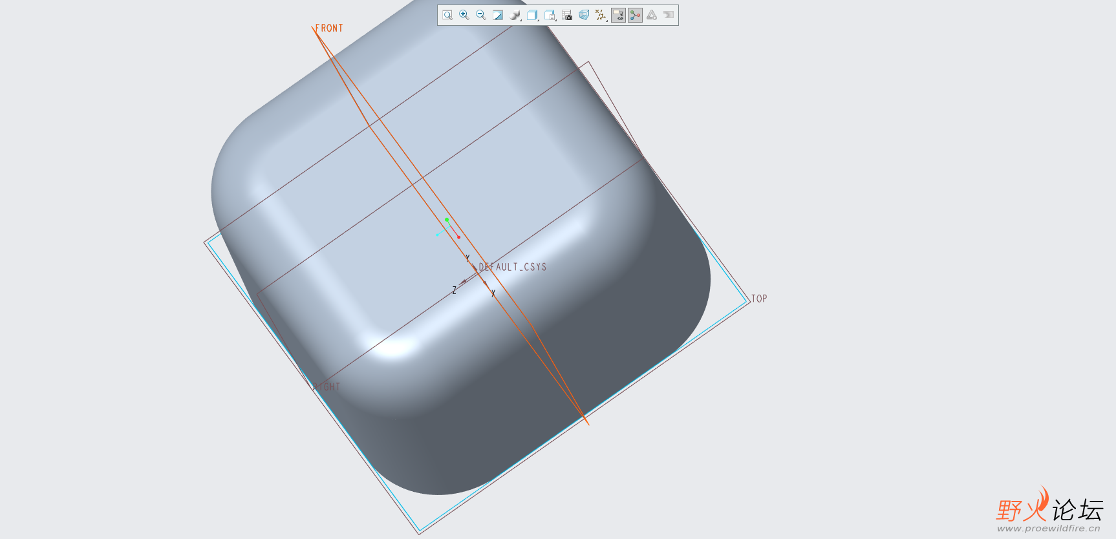The image size is (1116, 539).
Task: Toggle the Perspective View icon
Action: pyautogui.click(x=584, y=15)
